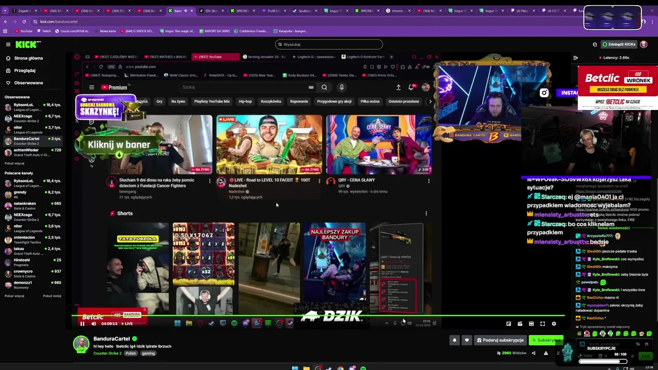658x370 pixels.
Task: Jump to LIVE indicator in player
Action: pos(126,324)
